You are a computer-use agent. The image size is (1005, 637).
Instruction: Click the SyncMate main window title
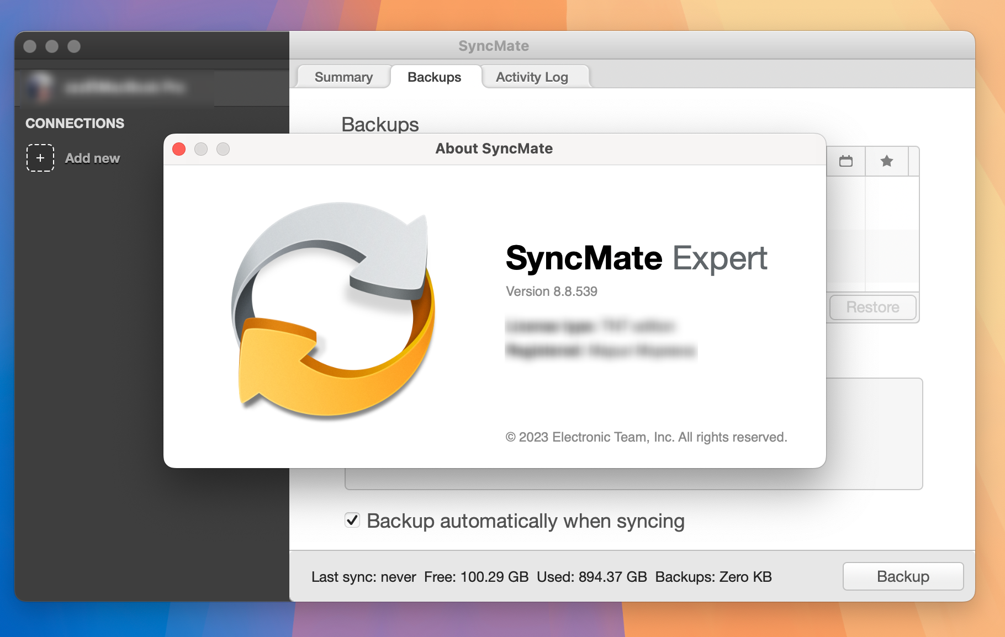point(494,46)
